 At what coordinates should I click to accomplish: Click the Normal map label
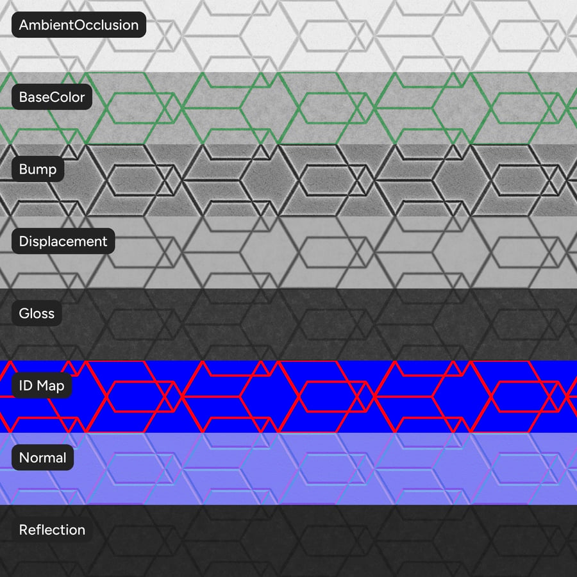43,457
